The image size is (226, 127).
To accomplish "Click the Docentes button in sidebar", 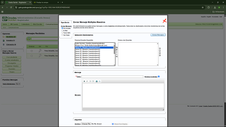I will [12, 69].
